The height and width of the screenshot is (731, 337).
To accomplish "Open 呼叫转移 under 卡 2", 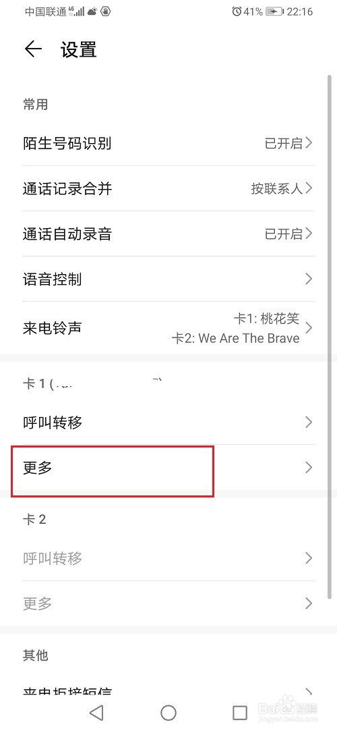I will point(168,558).
